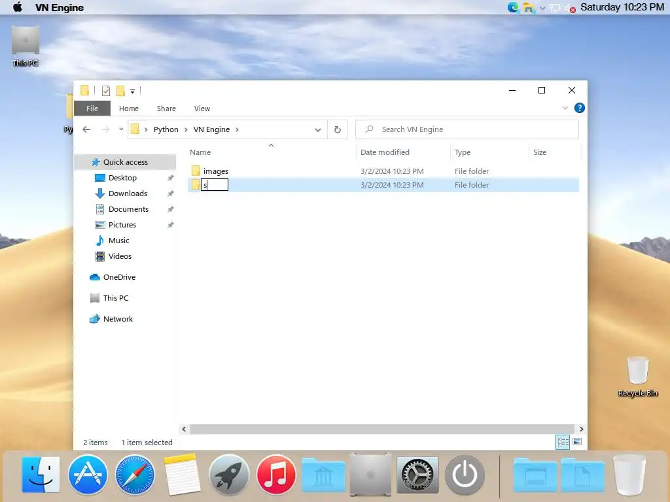Click the Saturday 10:23 PM clock
This screenshot has height=502, width=670.
[622, 7]
